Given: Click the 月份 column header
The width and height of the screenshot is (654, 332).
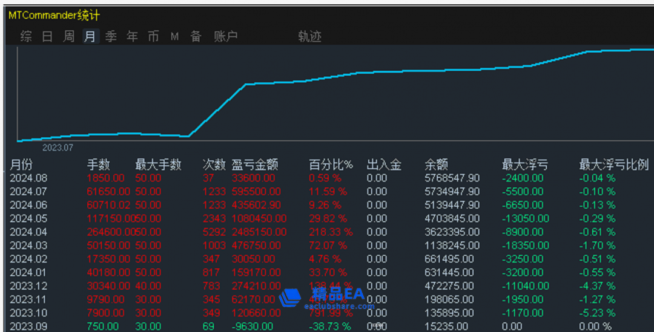Looking at the screenshot, I should point(21,165).
